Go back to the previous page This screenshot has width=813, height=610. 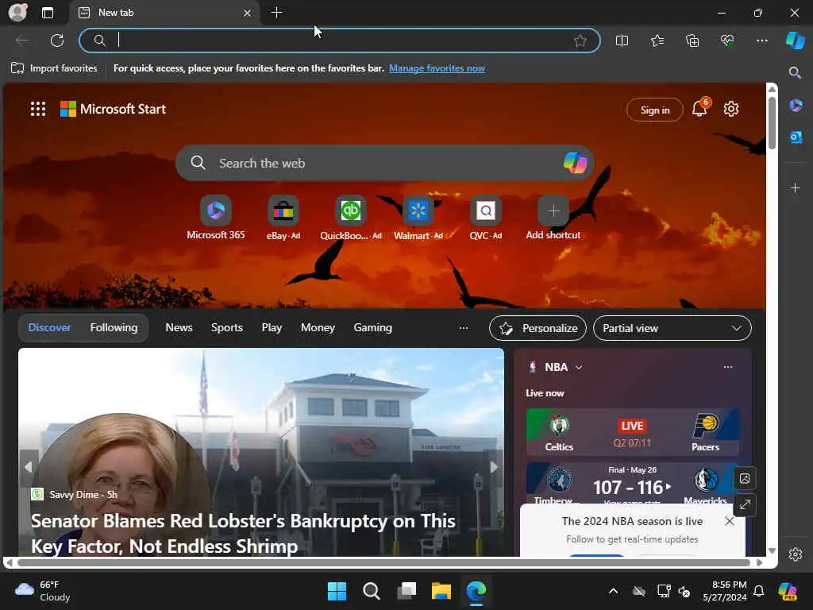click(22, 41)
